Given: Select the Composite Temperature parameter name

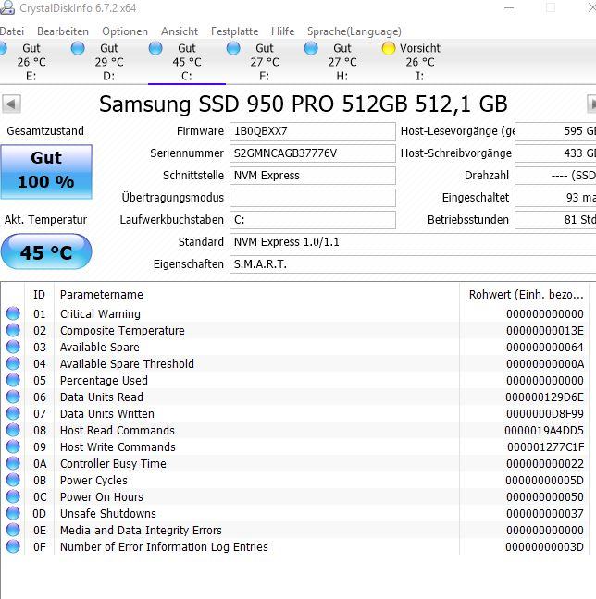Looking at the screenshot, I should pyautogui.click(x=122, y=331).
